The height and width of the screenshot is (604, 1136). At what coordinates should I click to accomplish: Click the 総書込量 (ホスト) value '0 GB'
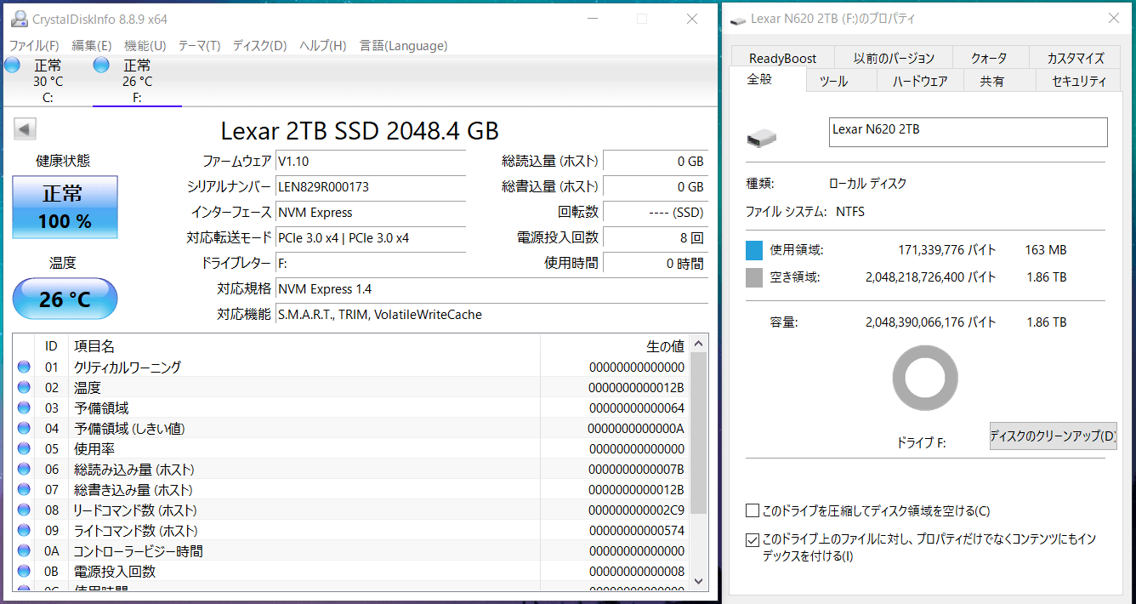tap(690, 186)
